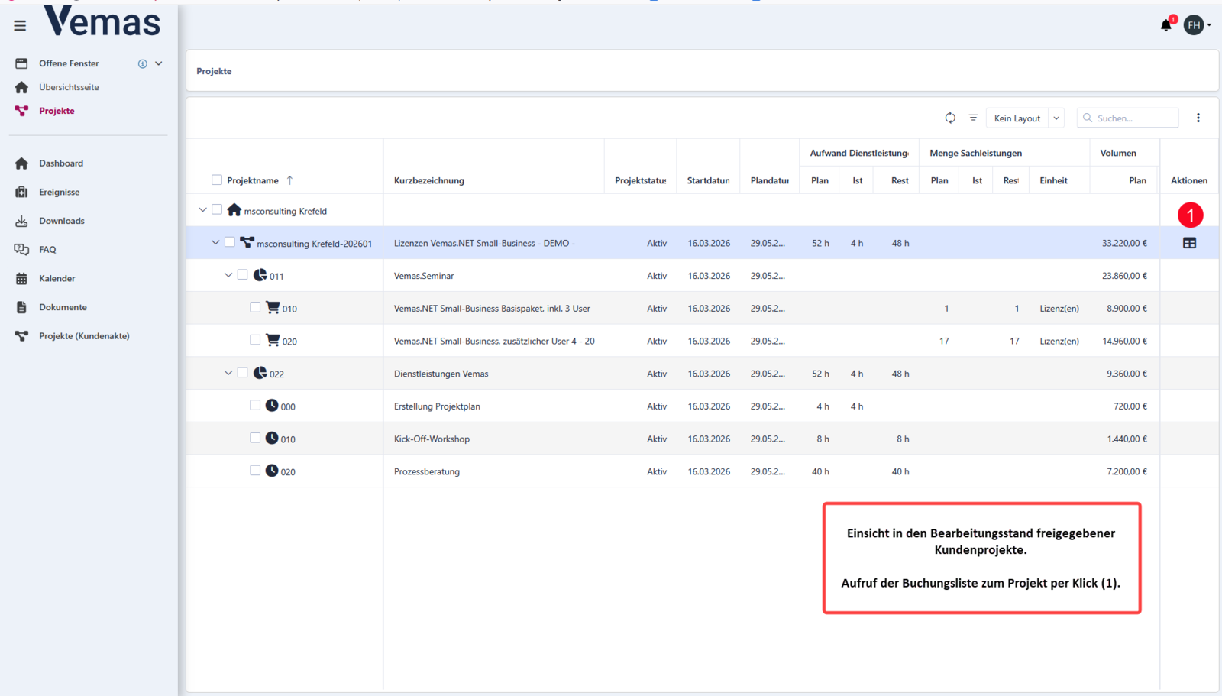Click the cart icon for zusätzlicher User row

tap(273, 340)
